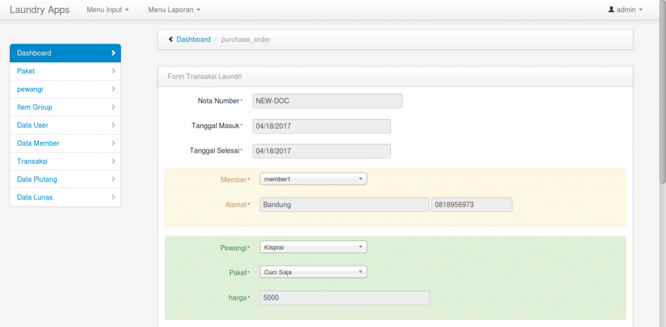Open Data Piutang from the sidebar
This screenshot has height=327, width=666.
pyautogui.click(x=66, y=179)
